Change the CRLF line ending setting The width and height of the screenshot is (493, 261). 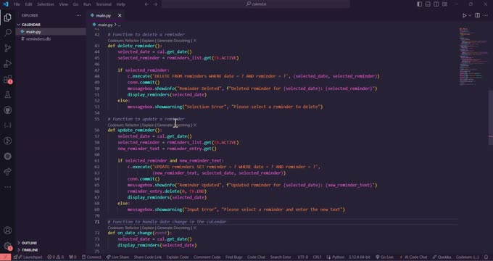coord(317,257)
